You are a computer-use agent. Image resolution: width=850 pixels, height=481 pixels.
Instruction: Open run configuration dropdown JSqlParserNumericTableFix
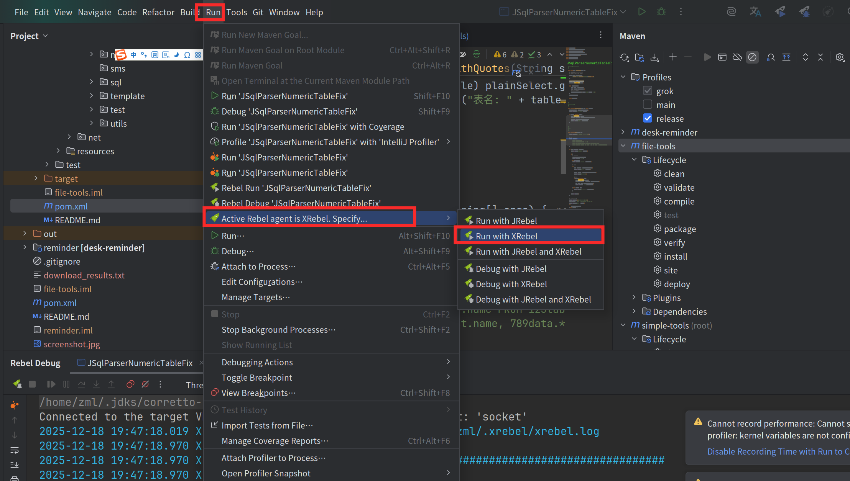564,12
